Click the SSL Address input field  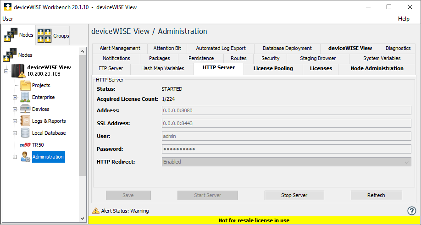pyautogui.click(x=287, y=123)
